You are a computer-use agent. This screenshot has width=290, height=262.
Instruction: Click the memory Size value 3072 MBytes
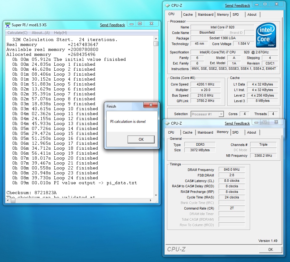(200, 150)
